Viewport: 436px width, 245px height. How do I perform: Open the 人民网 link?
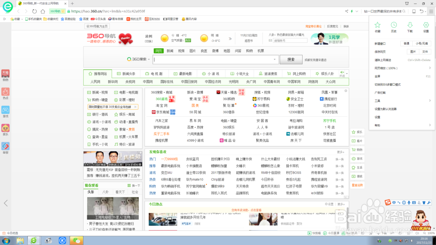(x=95, y=82)
